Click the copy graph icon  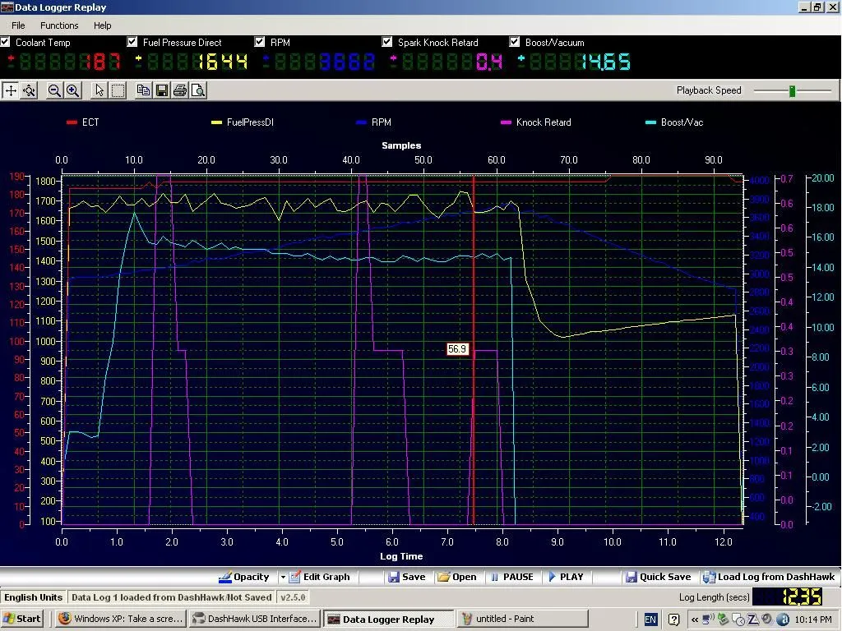(143, 90)
